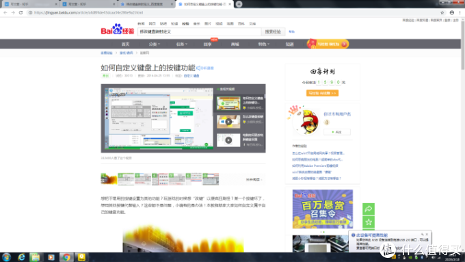Image resolution: width=465 pixels, height=262 pixels.
Task: Click the 百万悬赏 召集令 ad banner
Action: pyautogui.click(x=323, y=209)
